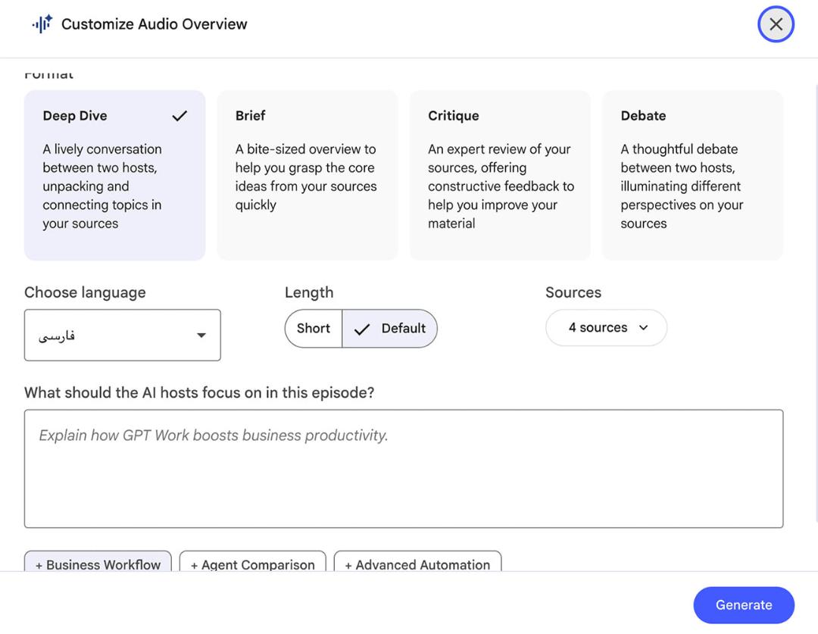818x634 pixels.
Task: Click the Choose language label
Action: tap(85, 292)
